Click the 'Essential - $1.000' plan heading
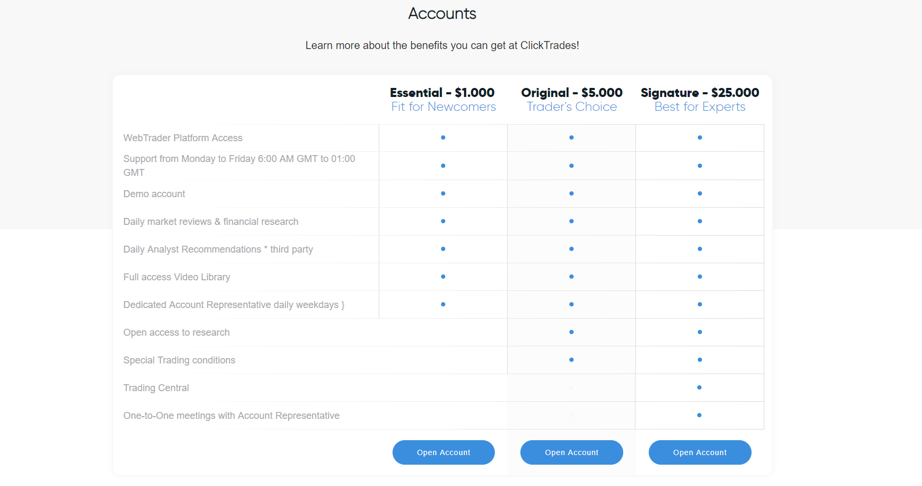The width and height of the screenshot is (922, 486). pos(442,93)
